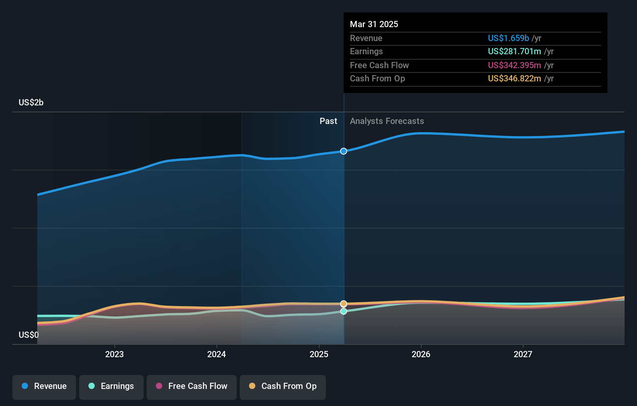Click the US$281.701m earnings value
This screenshot has width=637, height=406.
click(x=514, y=51)
